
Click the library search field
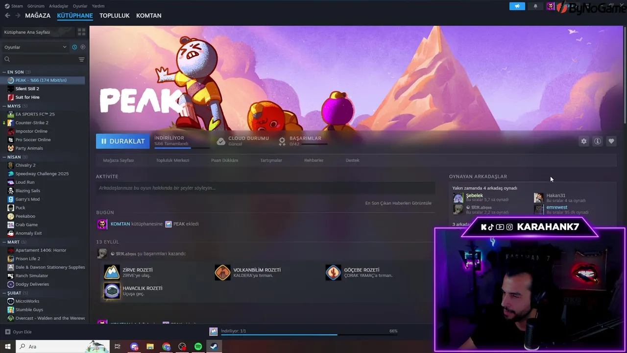point(39,59)
